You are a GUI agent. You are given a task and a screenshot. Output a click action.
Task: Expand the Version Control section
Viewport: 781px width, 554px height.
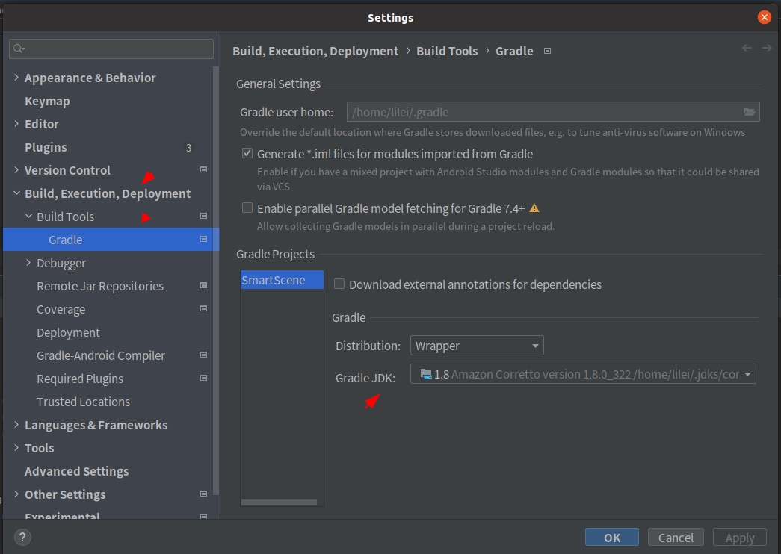[x=16, y=169]
